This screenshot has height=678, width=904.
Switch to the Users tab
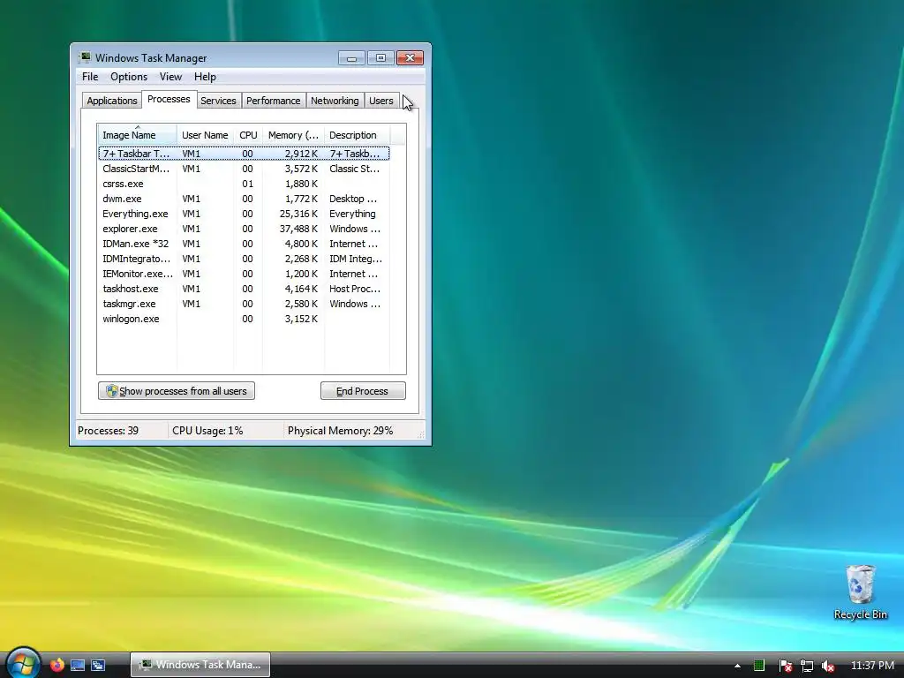click(x=381, y=101)
